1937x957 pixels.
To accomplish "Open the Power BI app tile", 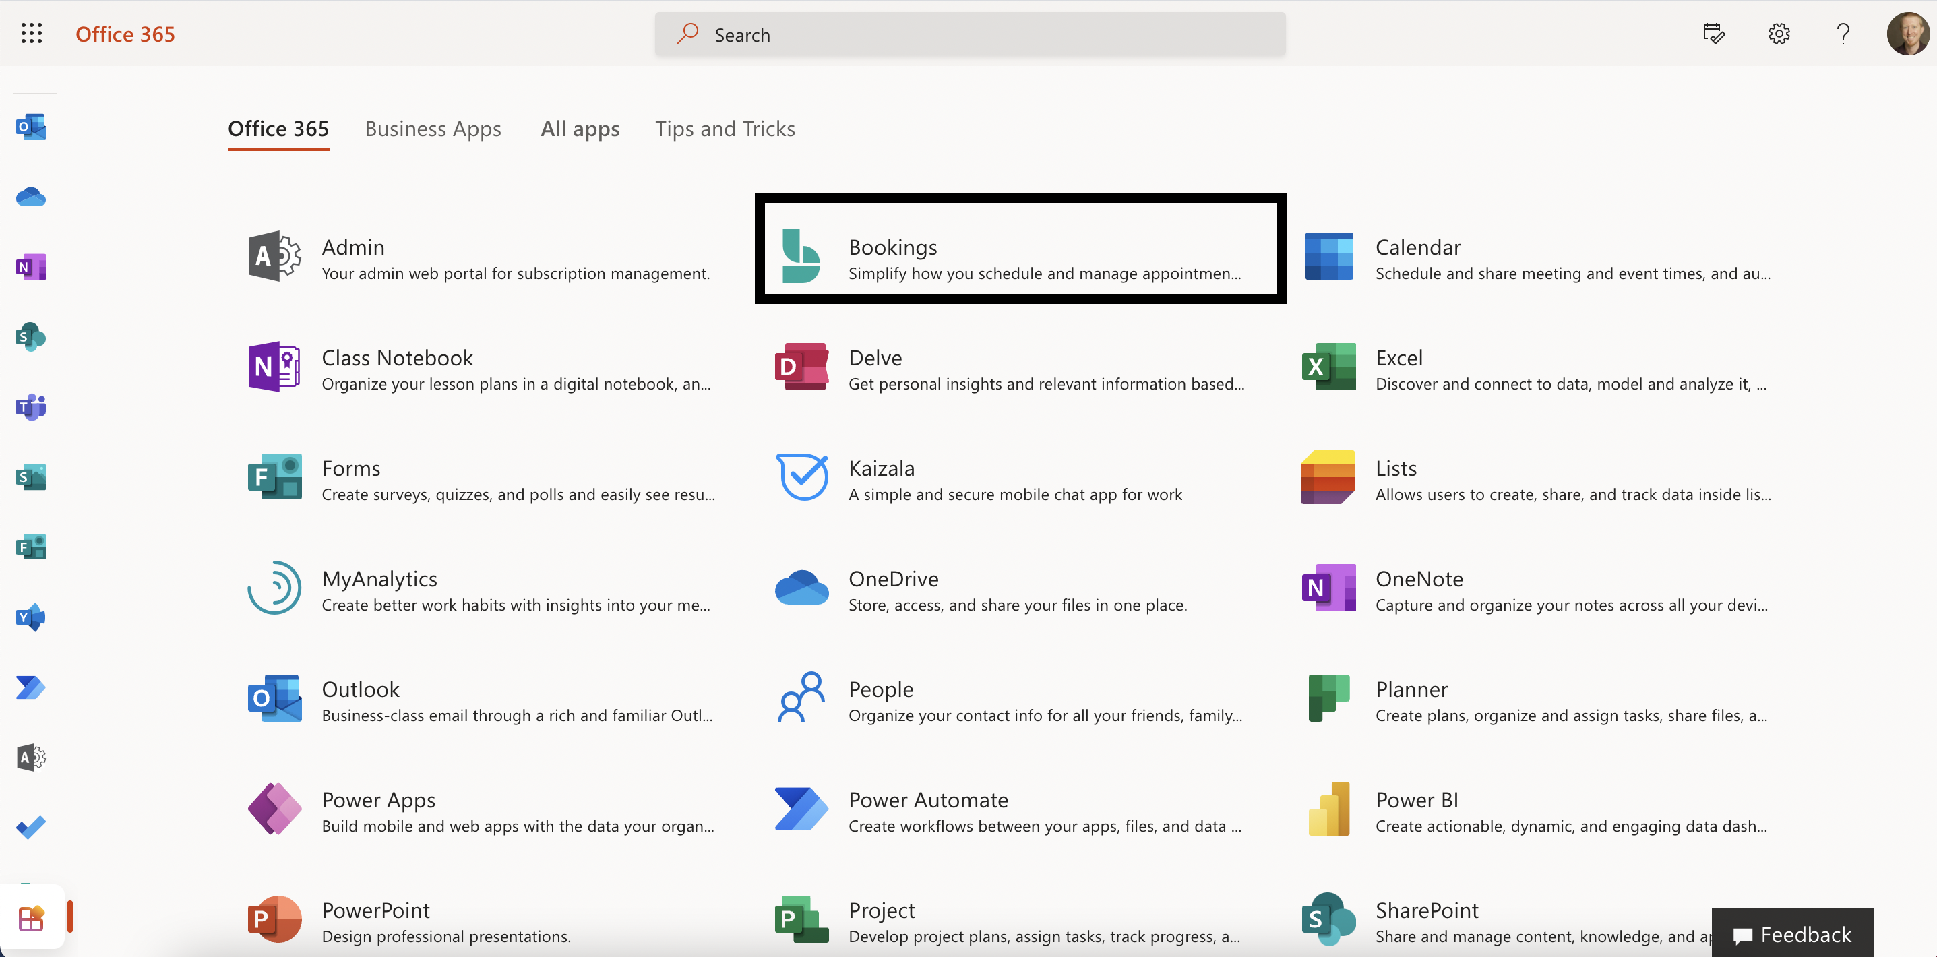I will point(1538,809).
